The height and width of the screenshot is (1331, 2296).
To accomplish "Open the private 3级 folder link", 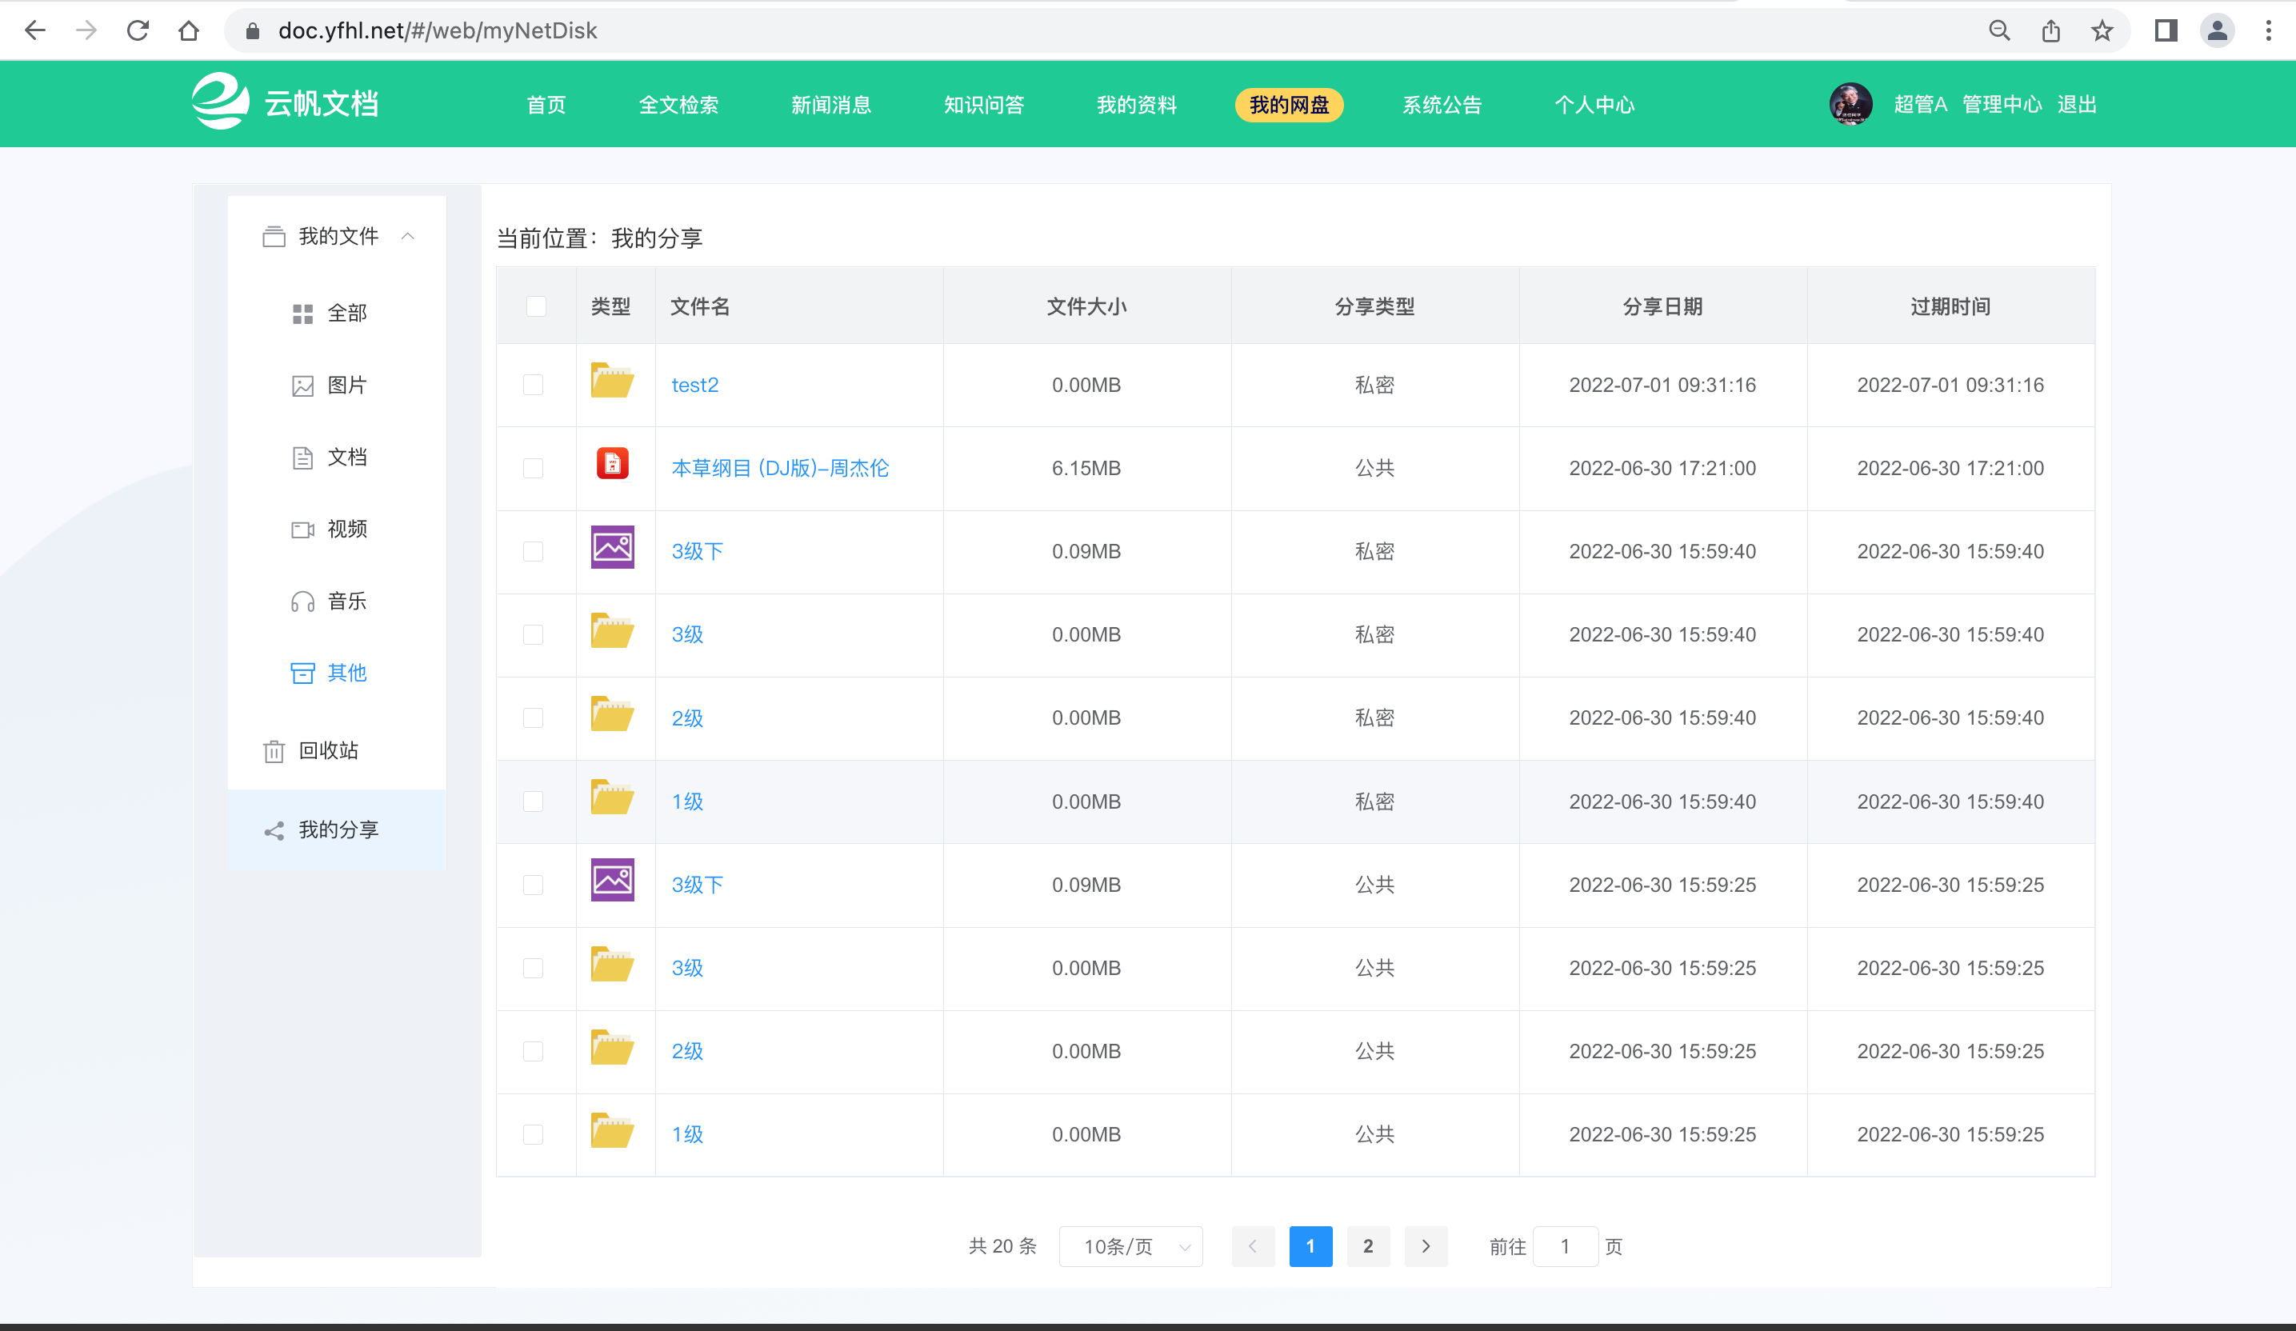I will [x=687, y=634].
